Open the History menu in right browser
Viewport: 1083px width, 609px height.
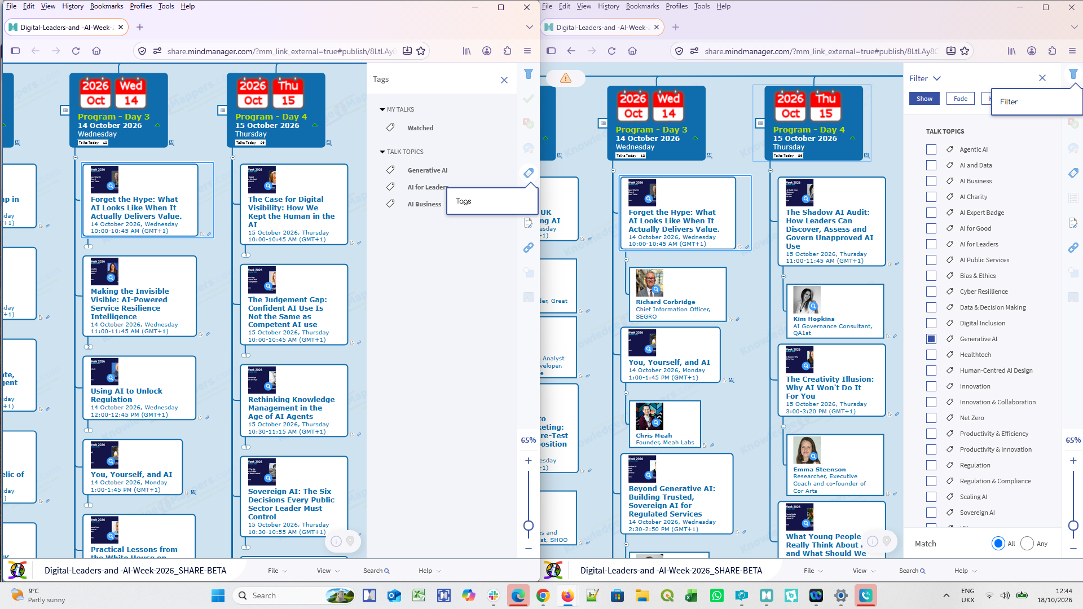click(609, 6)
